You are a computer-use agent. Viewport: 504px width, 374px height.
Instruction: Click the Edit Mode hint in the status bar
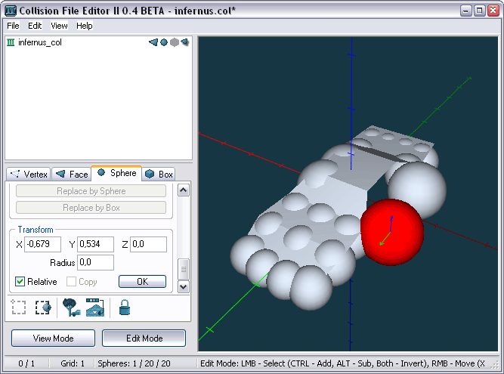pos(342,363)
